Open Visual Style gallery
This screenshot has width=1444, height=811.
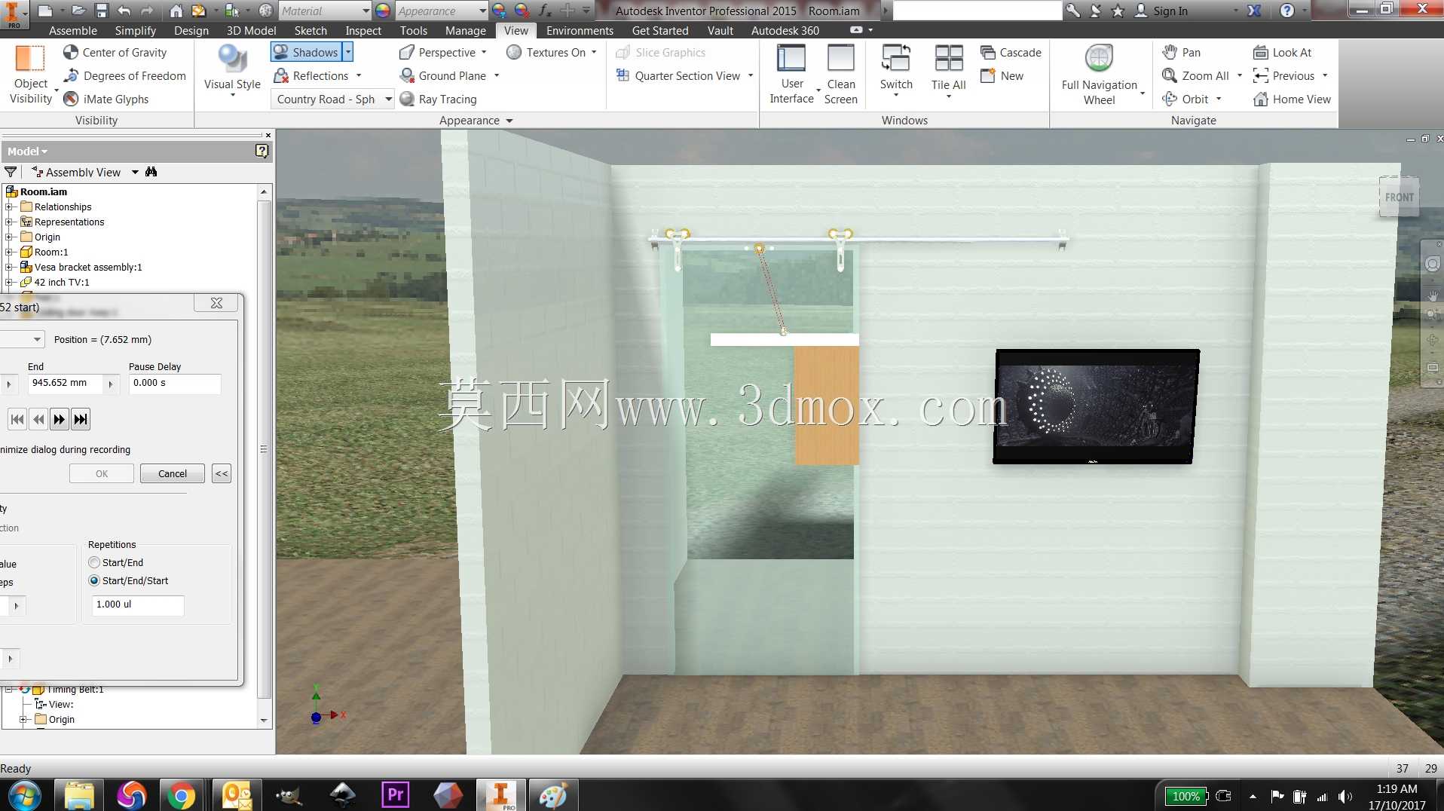point(232,71)
